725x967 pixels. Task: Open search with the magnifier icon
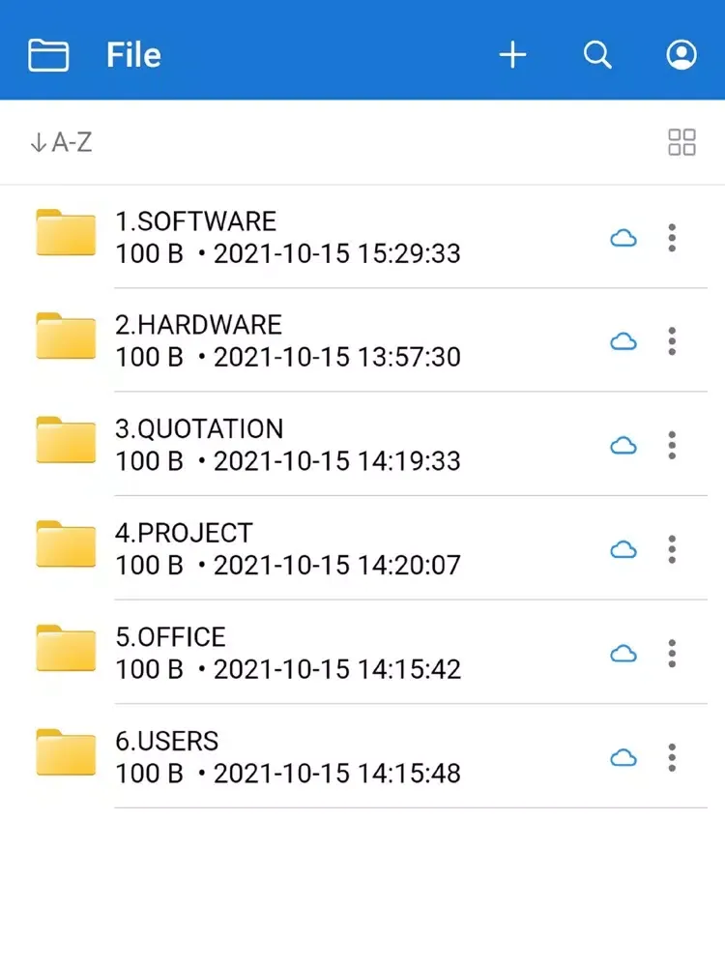597,55
